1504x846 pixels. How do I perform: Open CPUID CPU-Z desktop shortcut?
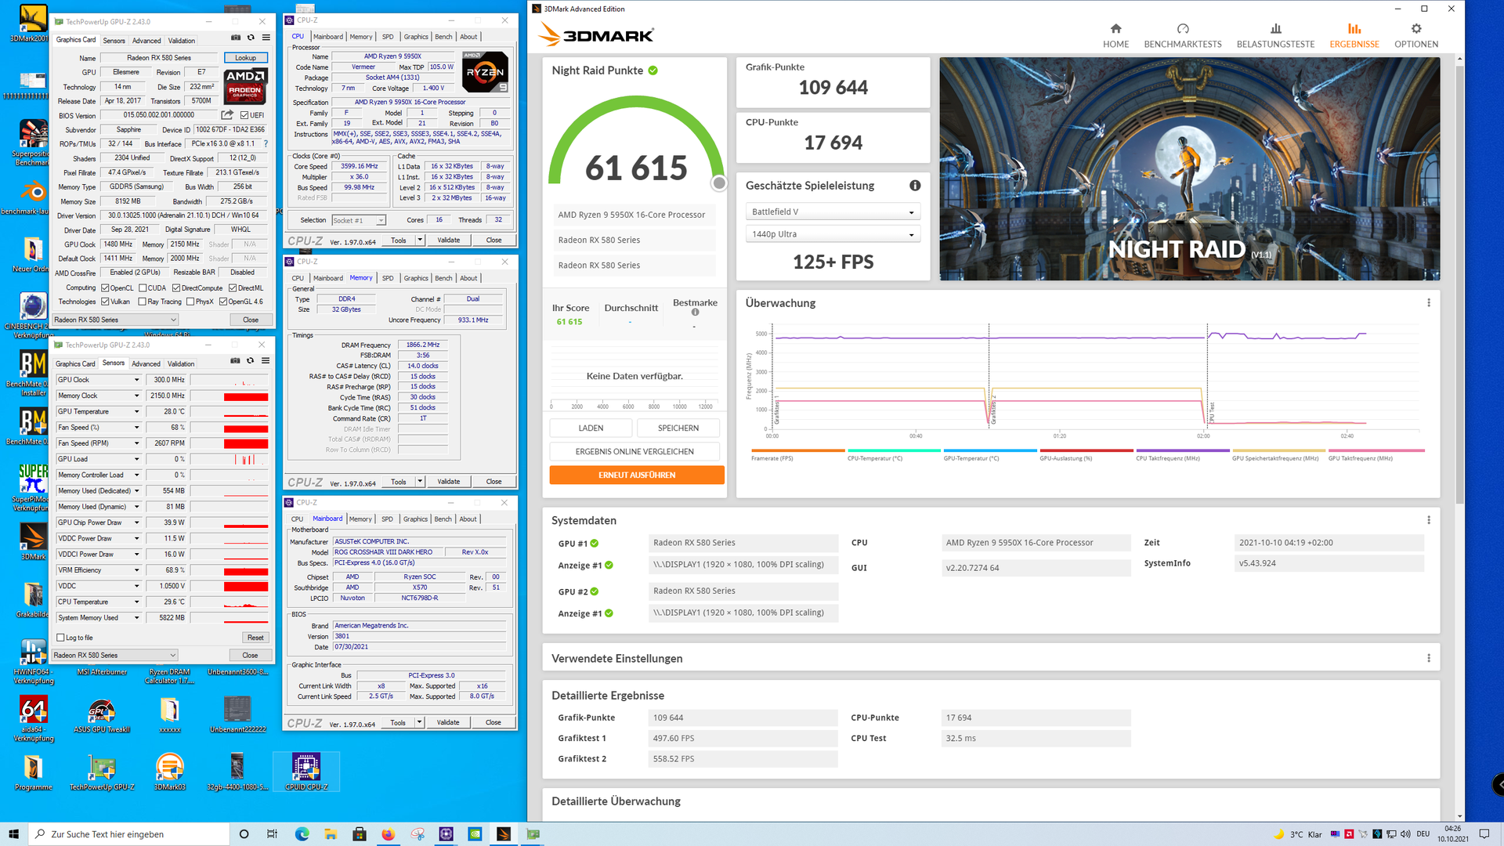tap(306, 773)
